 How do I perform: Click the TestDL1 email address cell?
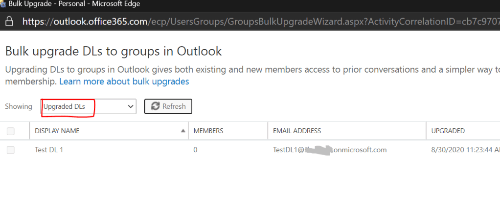coord(329,150)
